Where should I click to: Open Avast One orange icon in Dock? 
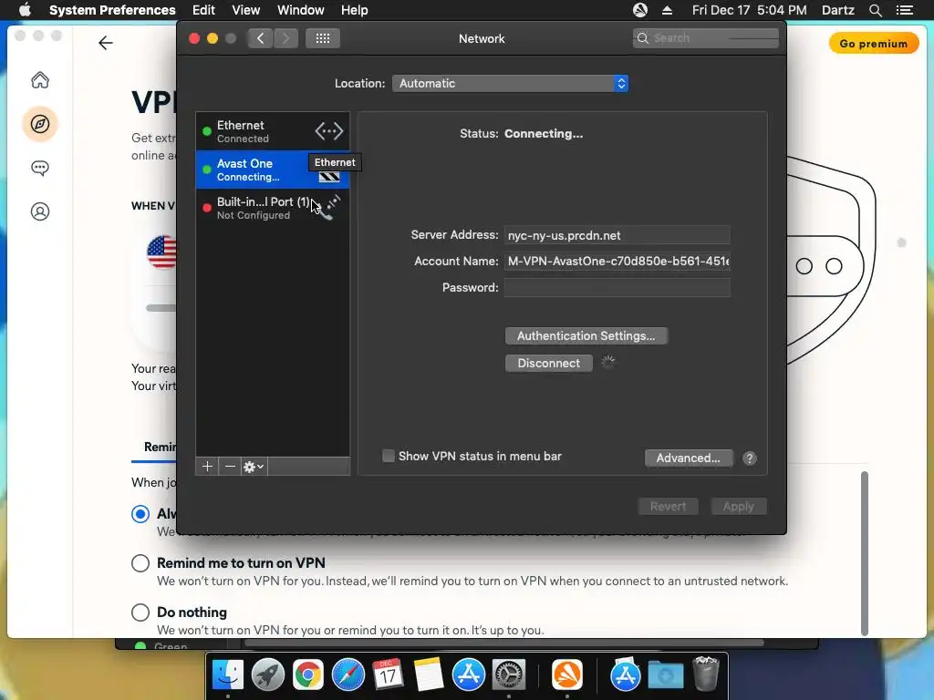click(566, 675)
